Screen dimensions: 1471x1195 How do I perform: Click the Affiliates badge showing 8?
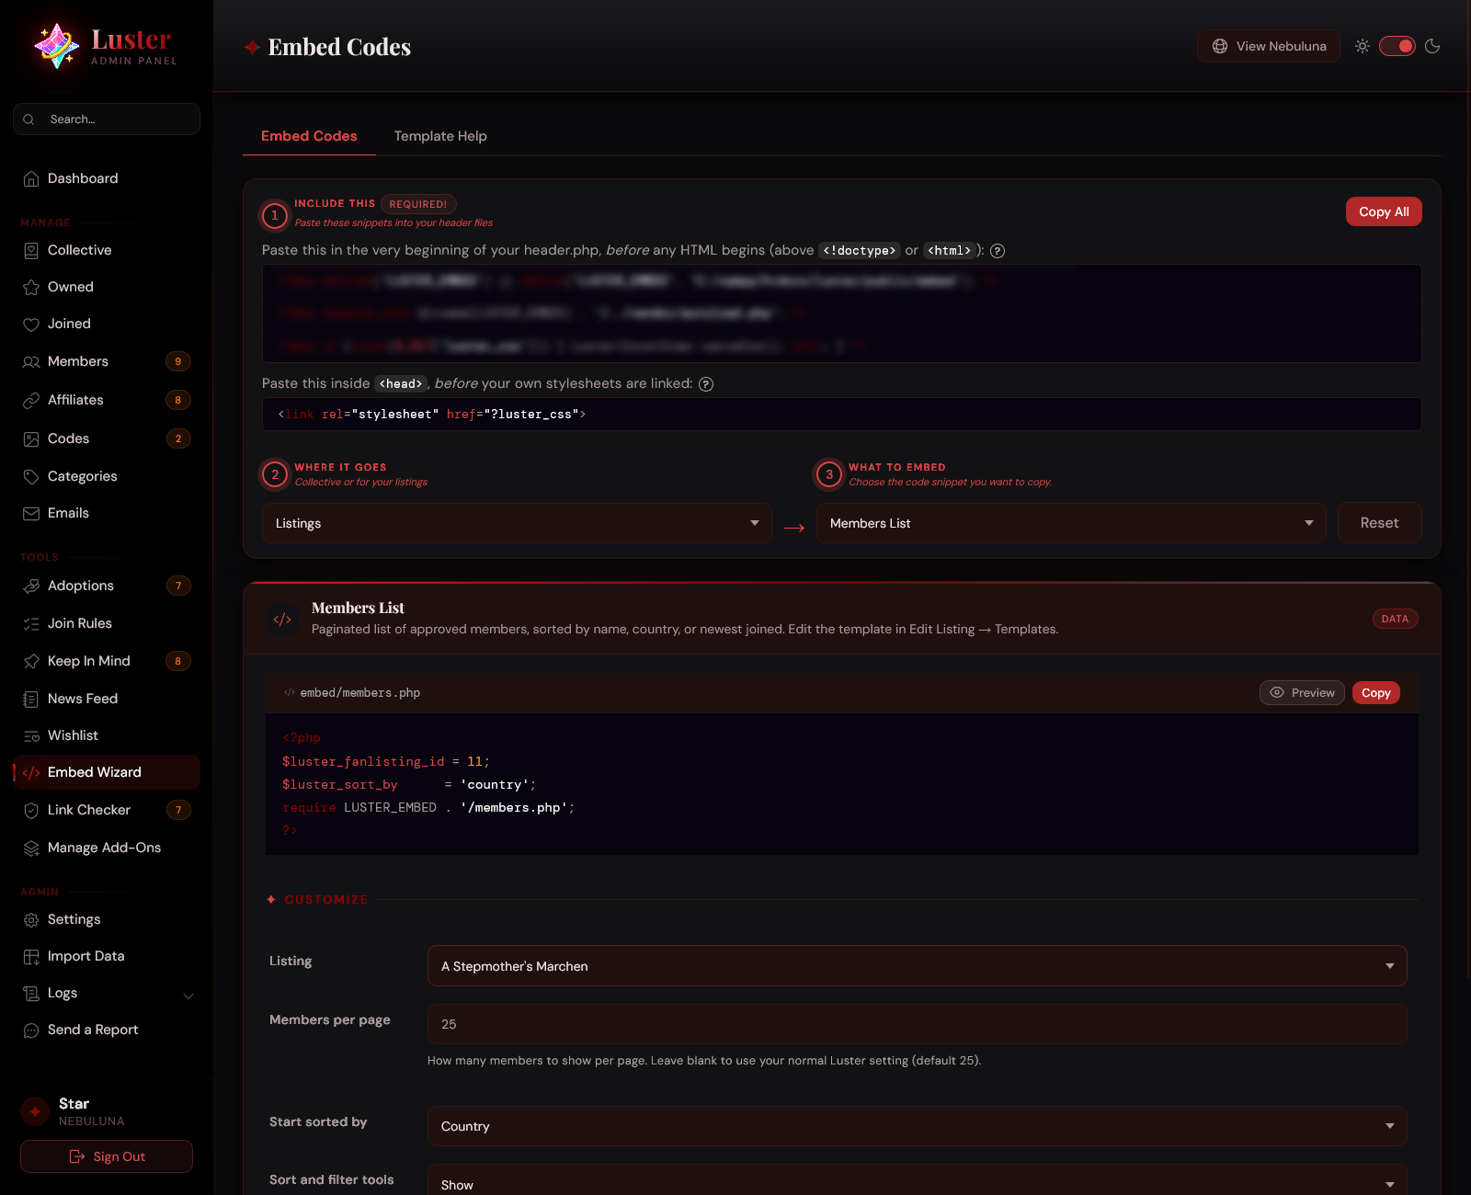click(178, 400)
